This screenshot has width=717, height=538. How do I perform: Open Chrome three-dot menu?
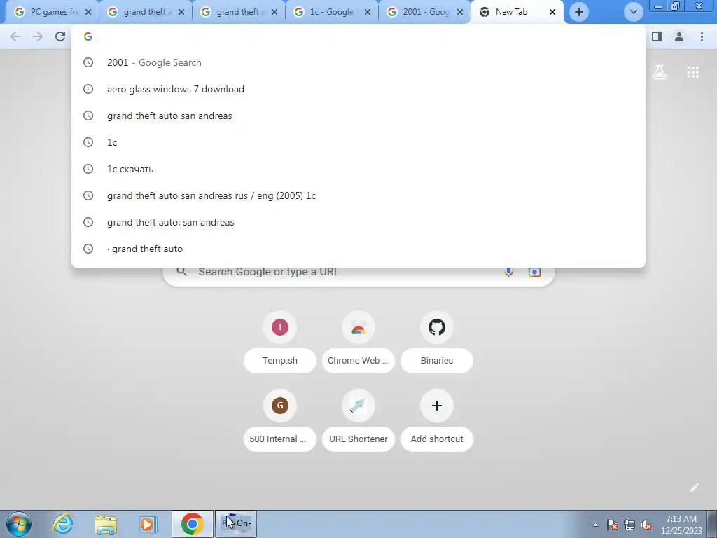(702, 36)
